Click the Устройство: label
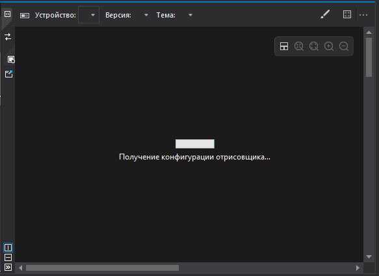The height and width of the screenshot is (276, 379). (x=55, y=15)
